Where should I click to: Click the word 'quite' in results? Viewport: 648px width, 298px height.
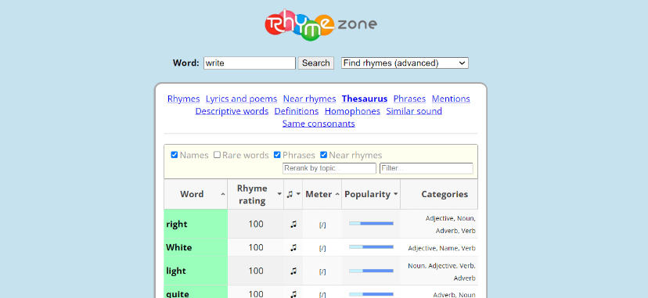(178, 294)
